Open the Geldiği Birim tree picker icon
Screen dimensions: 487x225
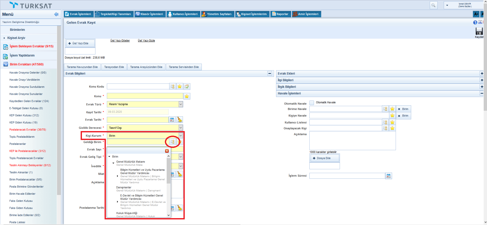tap(173, 142)
